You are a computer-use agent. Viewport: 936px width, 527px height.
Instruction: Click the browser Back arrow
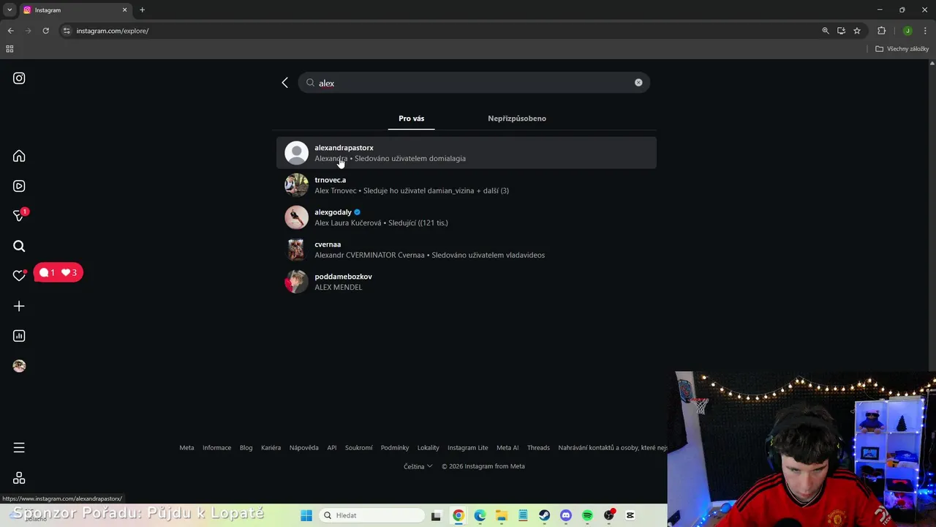(10, 31)
